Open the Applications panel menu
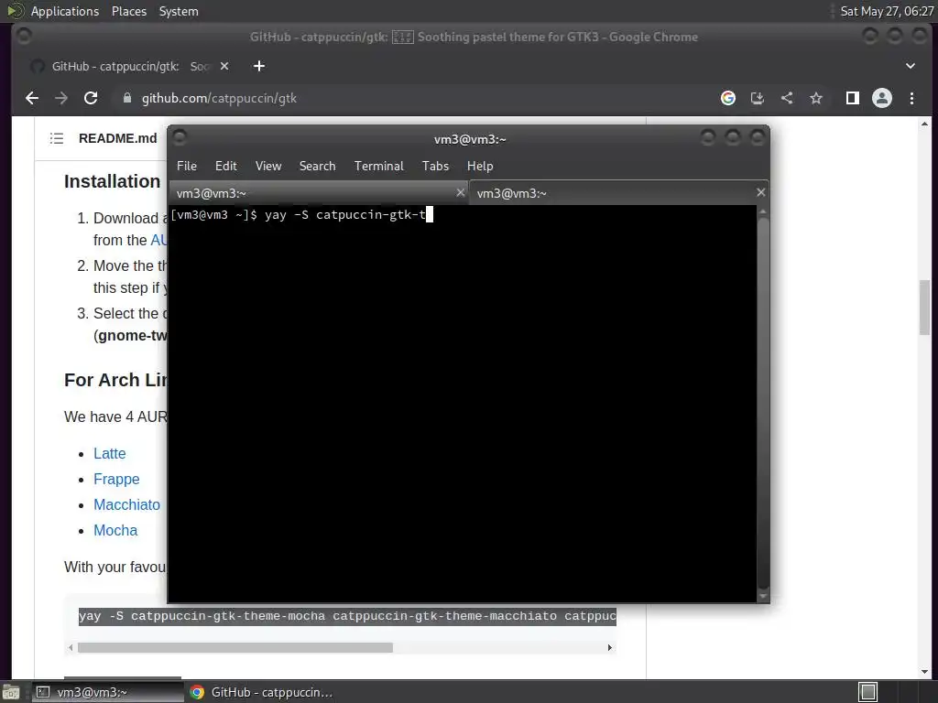Screen dimensions: 938x703 click(65, 11)
